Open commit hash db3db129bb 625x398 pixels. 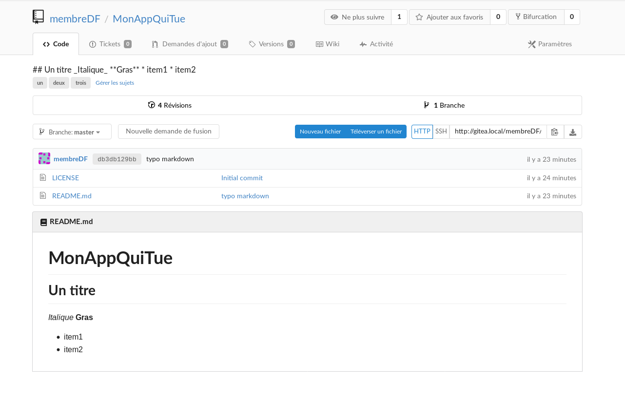pyautogui.click(x=117, y=159)
